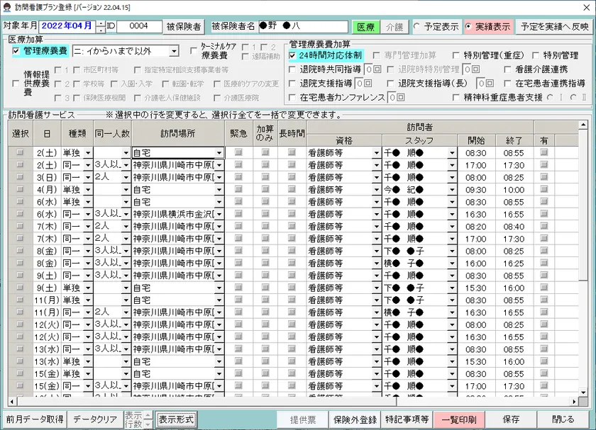Screen dimensions: 596x430
Task: Click the 保存 button
Action: pos(511,419)
